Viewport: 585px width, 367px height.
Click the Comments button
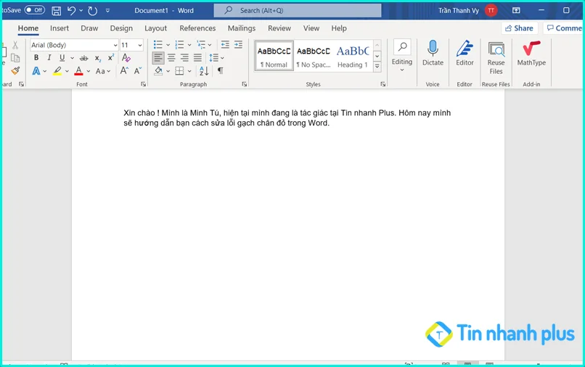[x=564, y=28]
